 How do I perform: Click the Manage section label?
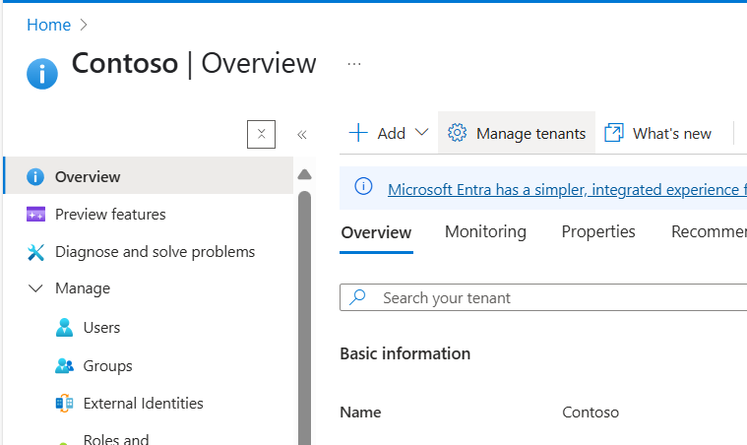click(83, 288)
